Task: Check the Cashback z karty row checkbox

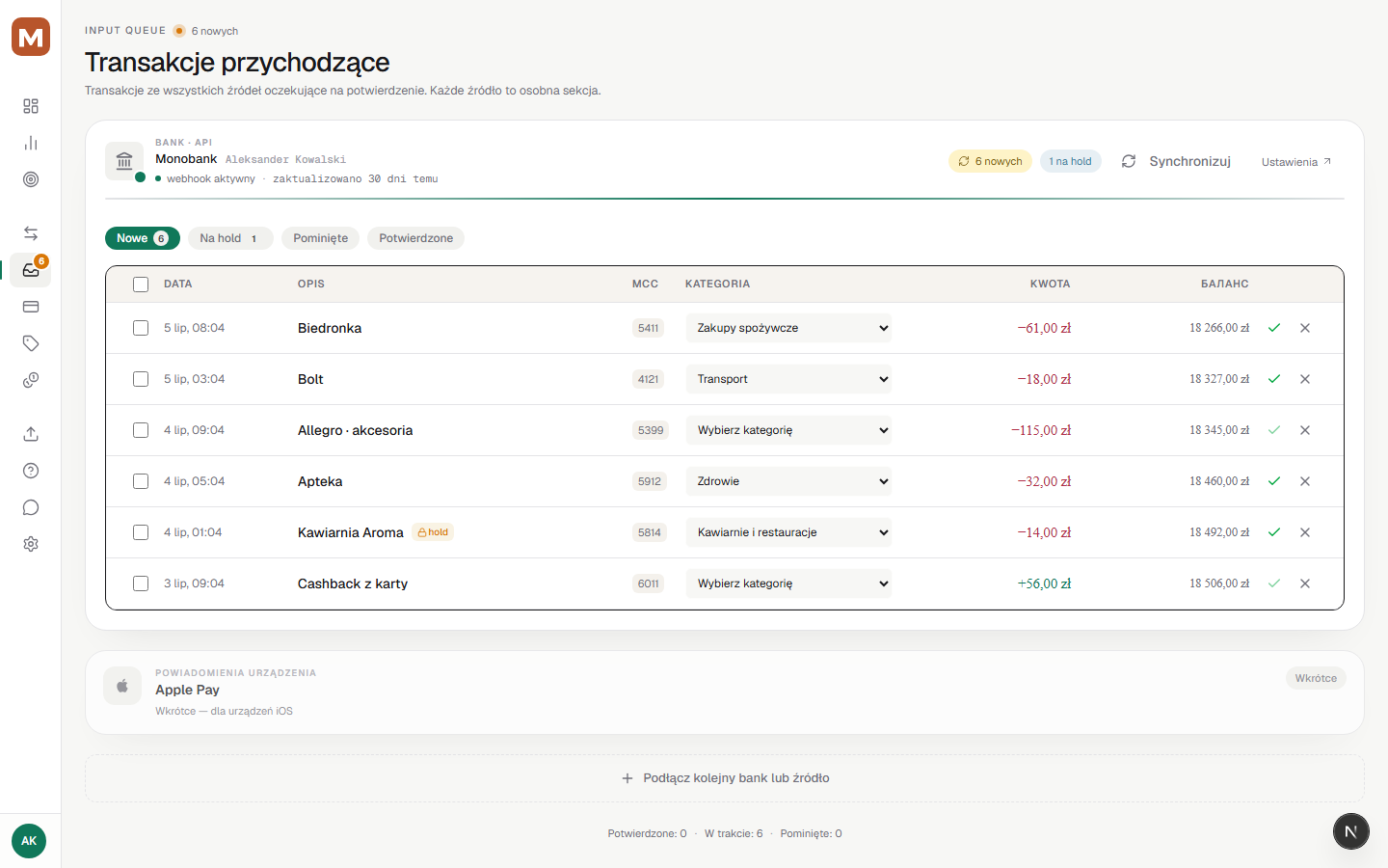Action: [141, 583]
